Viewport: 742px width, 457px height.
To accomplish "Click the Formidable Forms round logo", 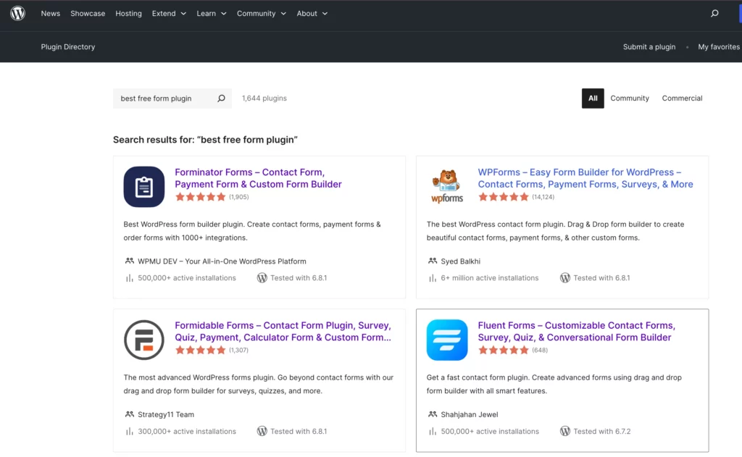I will (x=144, y=340).
